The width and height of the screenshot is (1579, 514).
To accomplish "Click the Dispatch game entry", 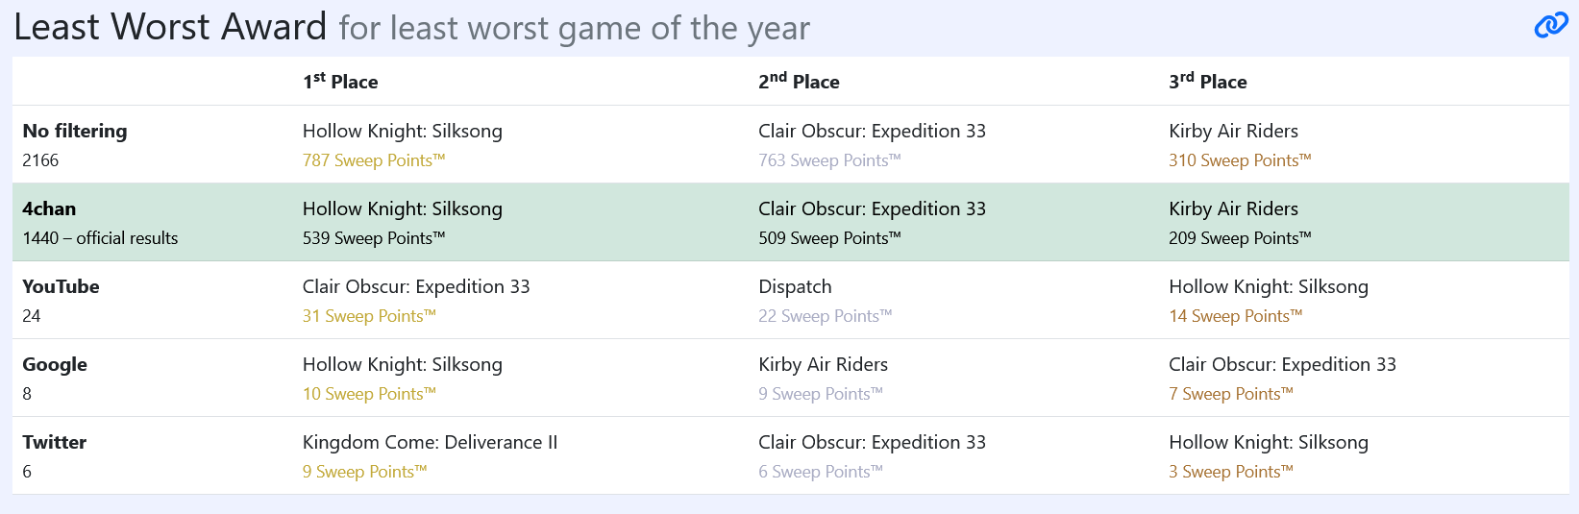I will 795,286.
